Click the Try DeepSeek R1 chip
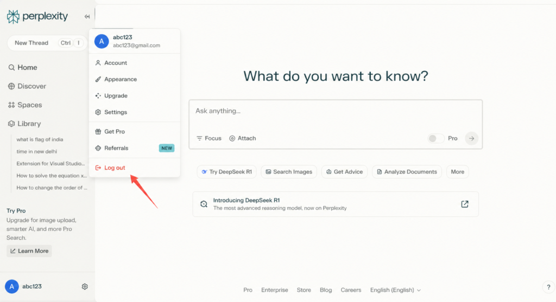The image size is (556, 302). [x=226, y=172]
